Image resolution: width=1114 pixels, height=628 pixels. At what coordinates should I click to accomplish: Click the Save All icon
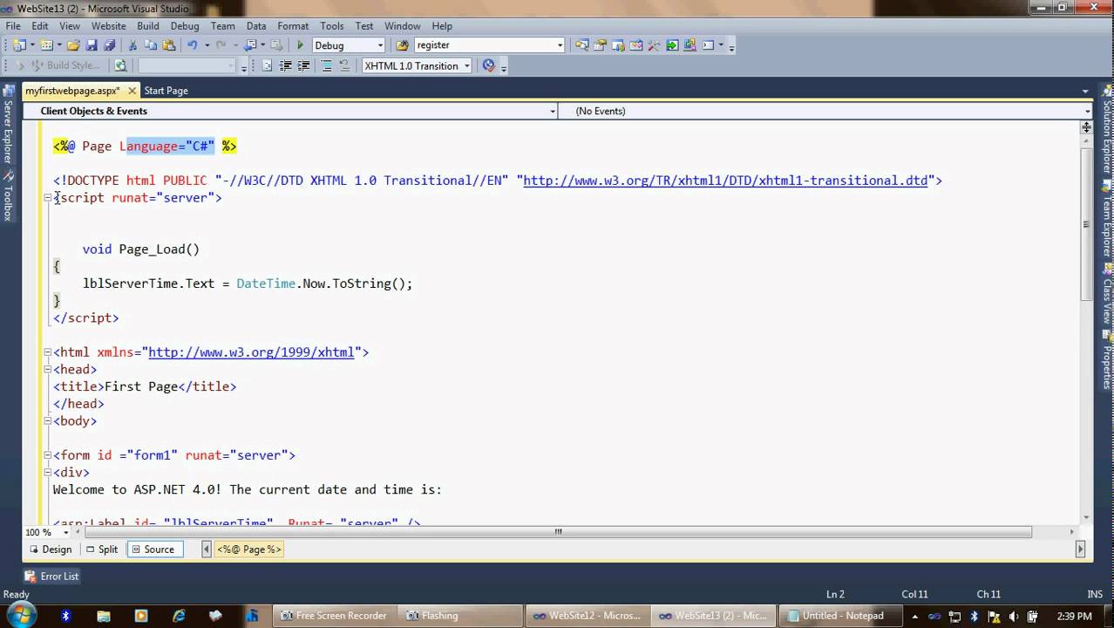109,45
